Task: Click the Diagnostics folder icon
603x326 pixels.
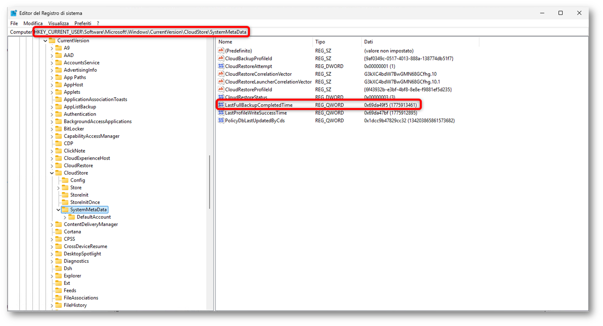Action: pyautogui.click(x=58, y=261)
